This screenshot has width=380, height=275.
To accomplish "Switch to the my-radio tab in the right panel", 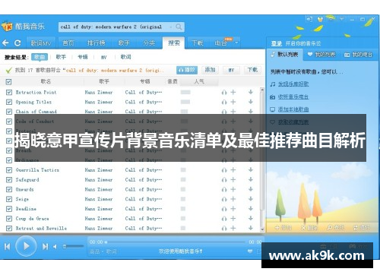I will tap(358, 55).
